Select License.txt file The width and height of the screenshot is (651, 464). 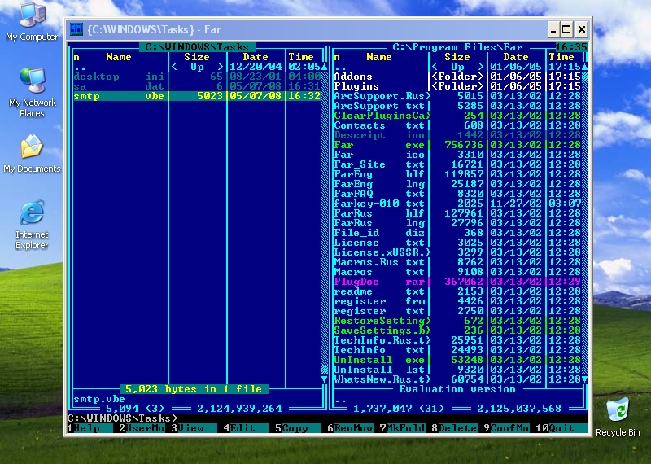457,243
